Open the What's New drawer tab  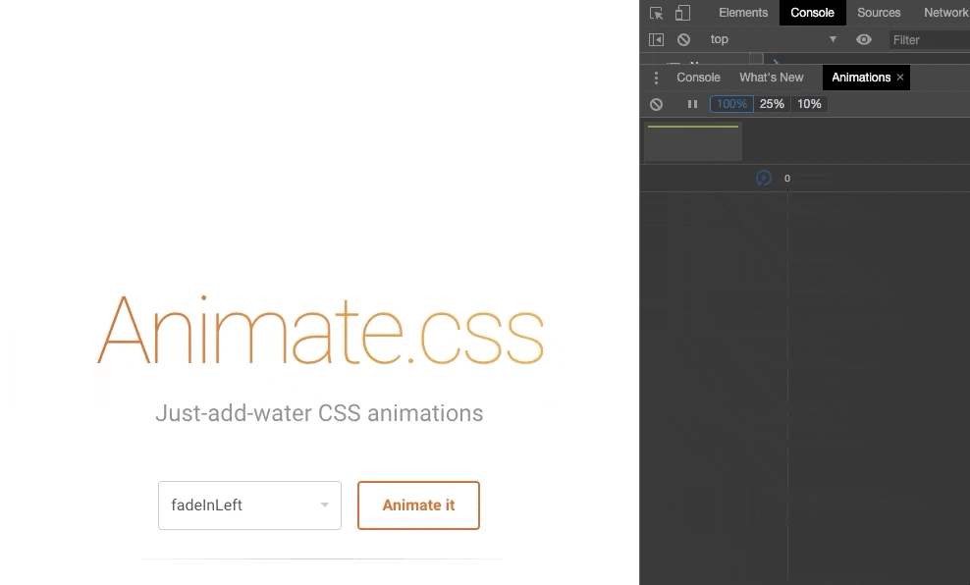click(772, 78)
